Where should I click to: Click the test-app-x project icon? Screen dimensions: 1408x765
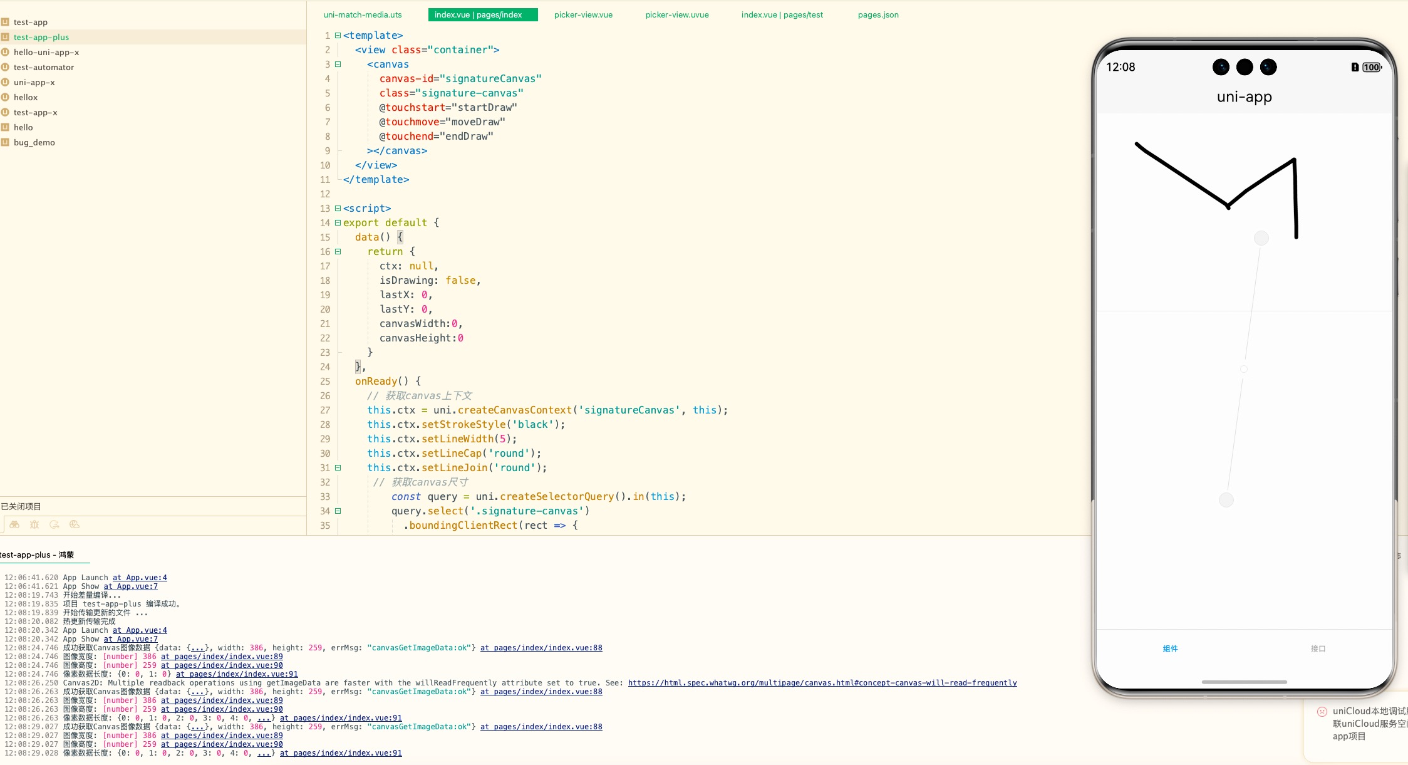(5, 112)
